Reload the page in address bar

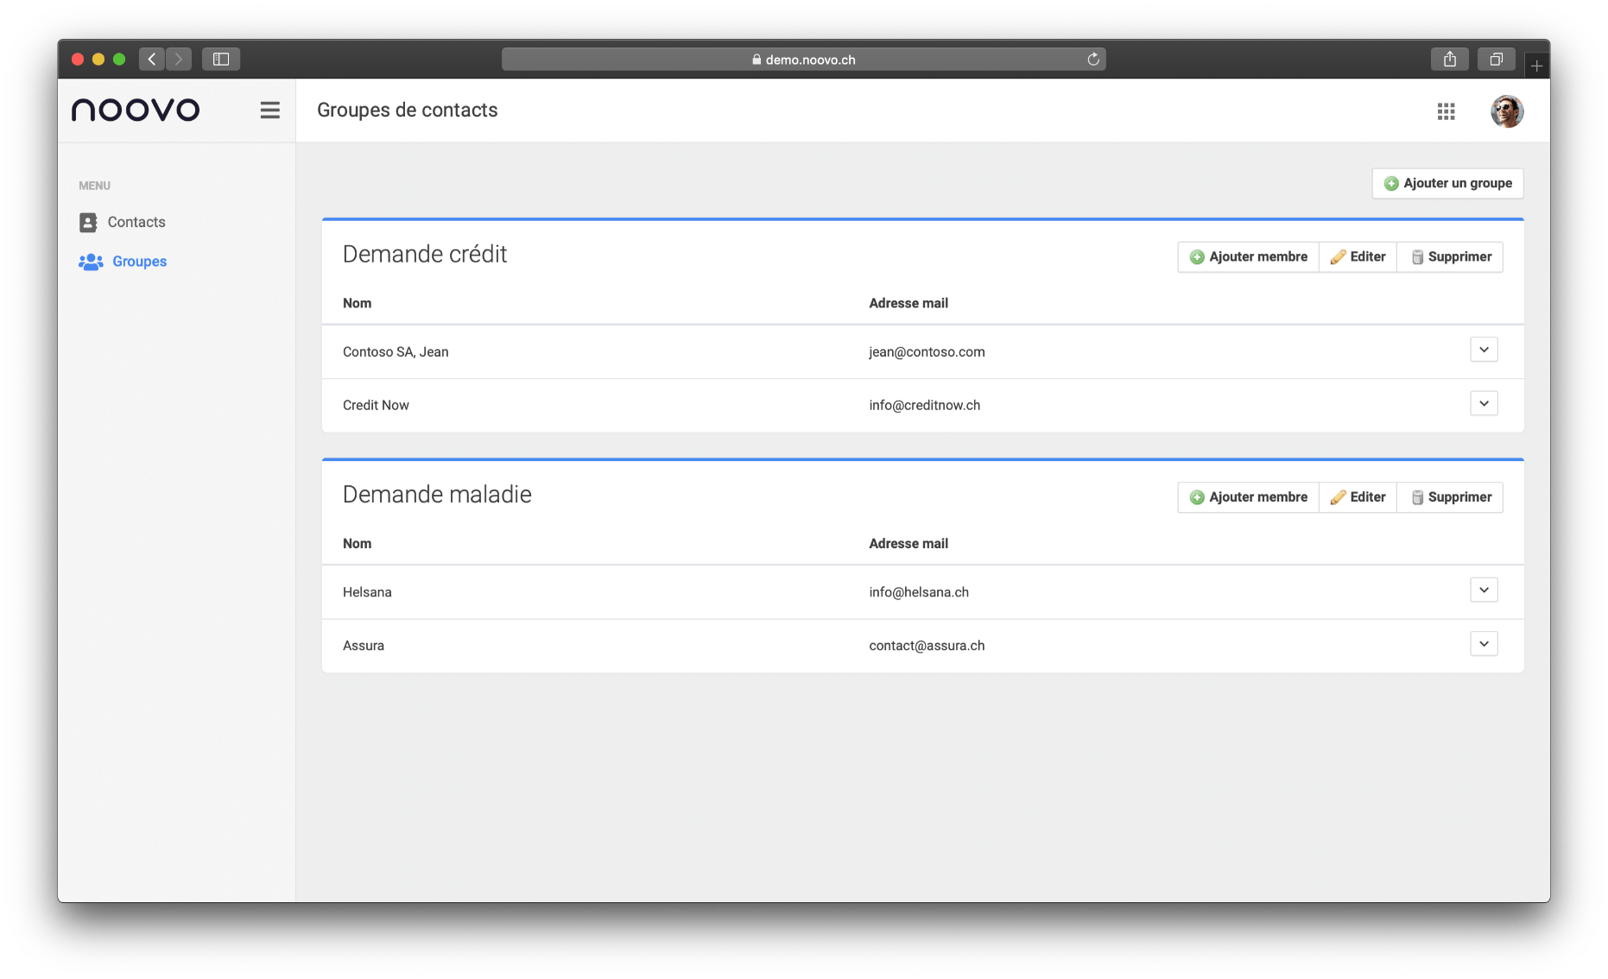coord(1092,60)
